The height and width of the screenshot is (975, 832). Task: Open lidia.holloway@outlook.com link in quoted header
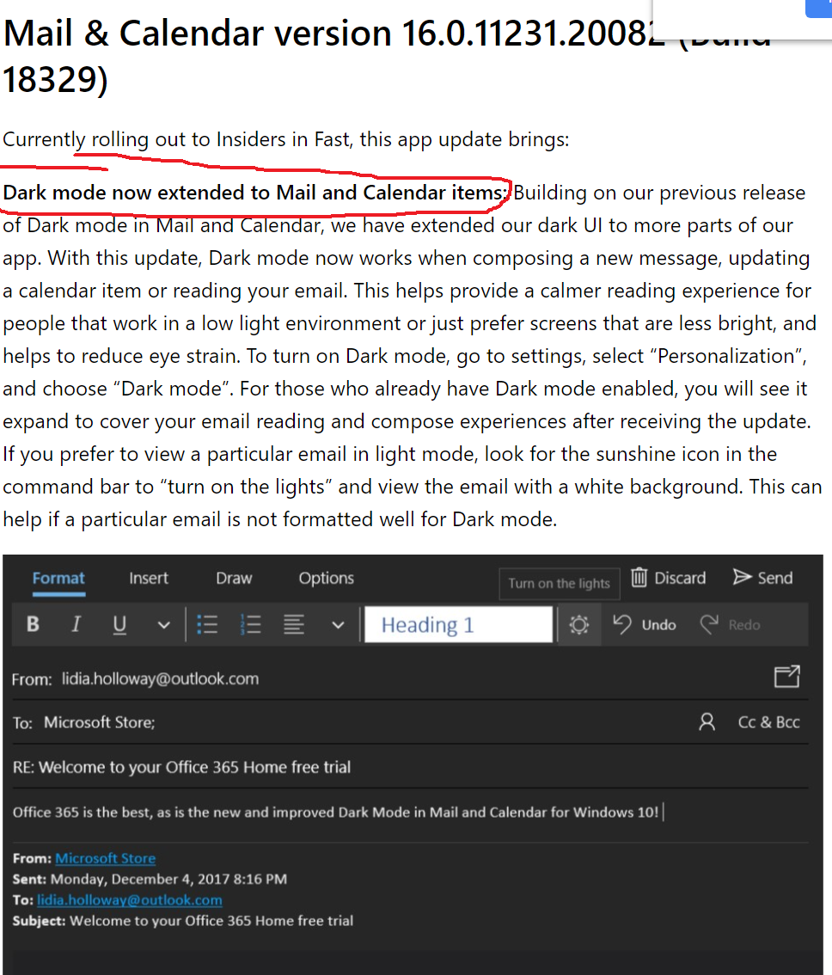(x=129, y=899)
